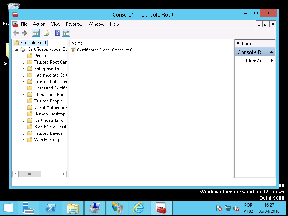Select Certificate Enrollment Requests tree item
The width and height of the screenshot is (288, 216).
pos(51,120)
